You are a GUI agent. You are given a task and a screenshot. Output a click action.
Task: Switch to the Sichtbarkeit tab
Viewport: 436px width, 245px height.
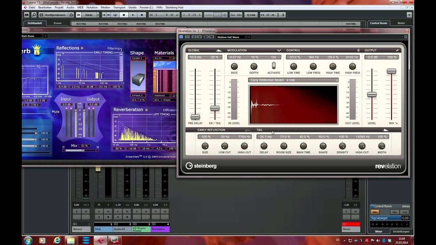click(35, 23)
